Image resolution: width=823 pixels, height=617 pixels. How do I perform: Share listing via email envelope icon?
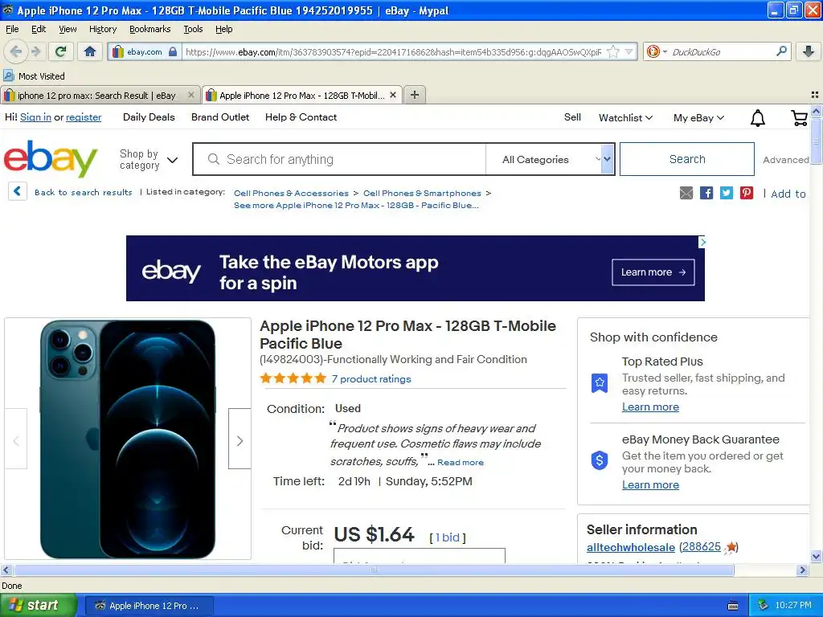(686, 193)
